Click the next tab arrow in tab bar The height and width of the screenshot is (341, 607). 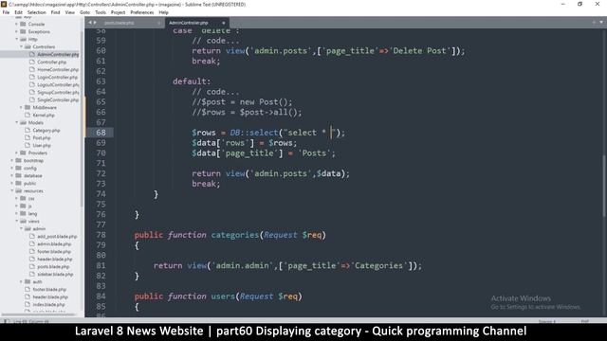point(95,23)
